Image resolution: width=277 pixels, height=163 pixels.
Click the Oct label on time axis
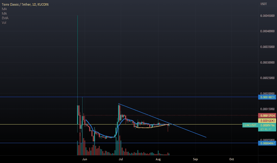click(x=232, y=159)
